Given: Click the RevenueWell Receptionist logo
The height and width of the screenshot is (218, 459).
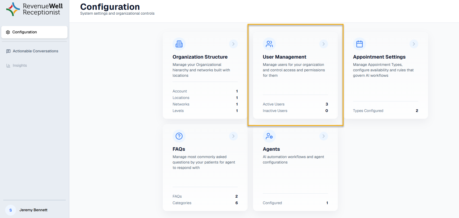Looking at the screenshot, I should coord(35,9).
